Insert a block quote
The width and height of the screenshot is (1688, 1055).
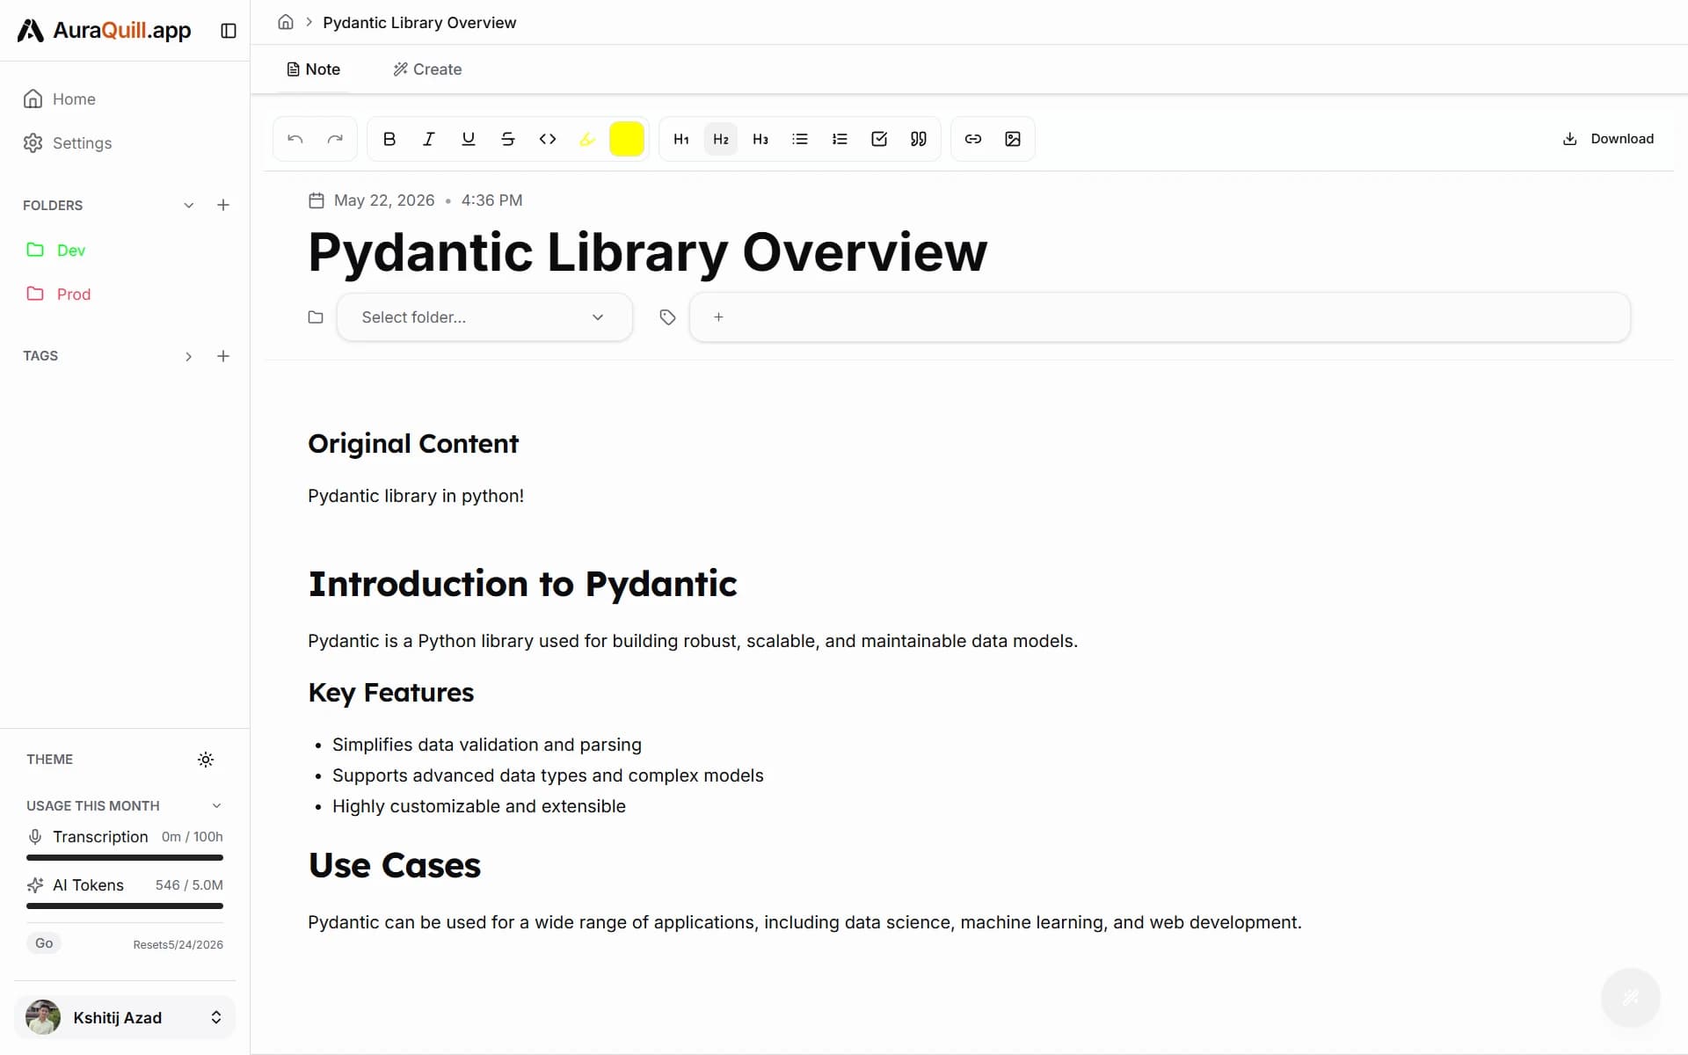[x=919, y=139]
